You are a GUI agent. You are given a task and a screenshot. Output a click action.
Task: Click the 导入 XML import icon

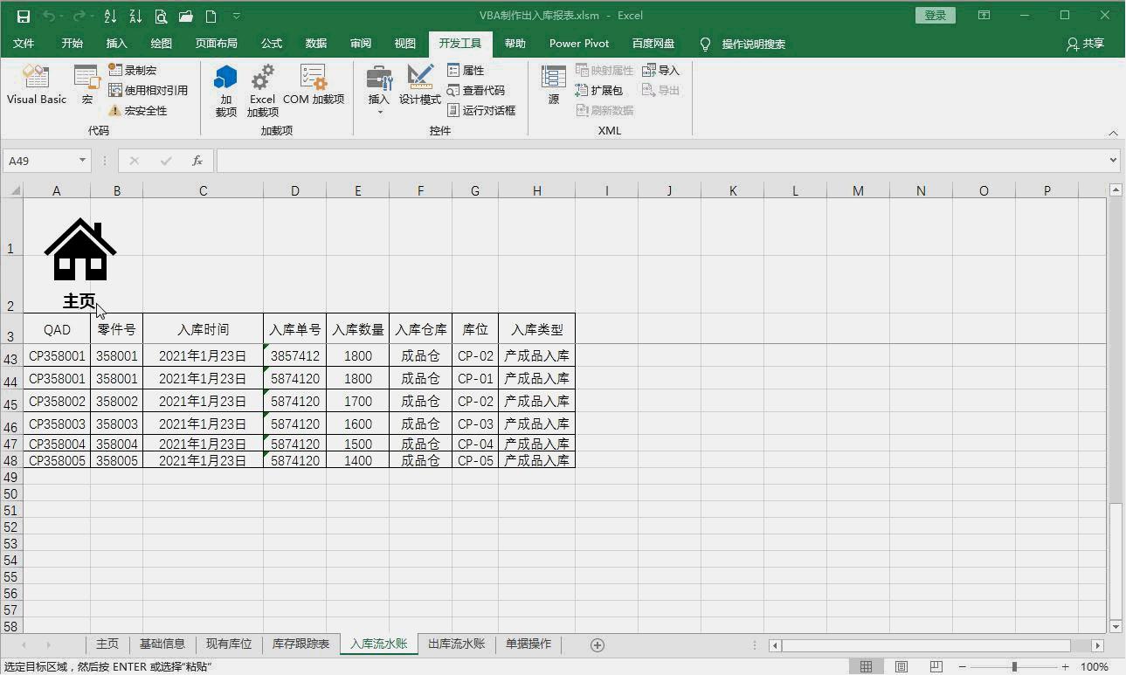661,70
